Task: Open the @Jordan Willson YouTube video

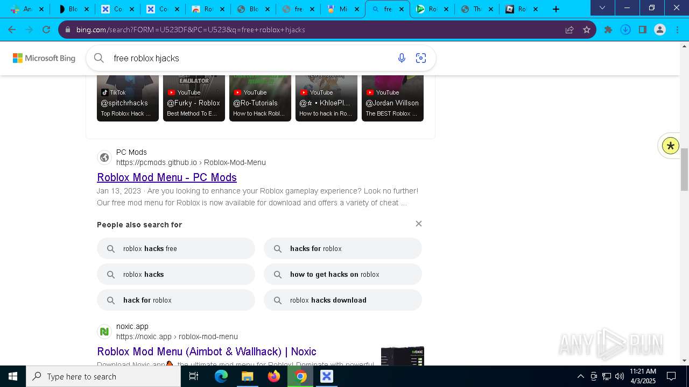Action: pos(392,98)
